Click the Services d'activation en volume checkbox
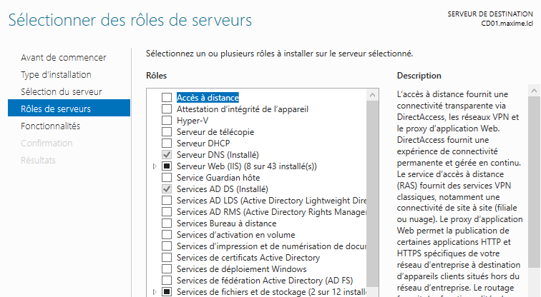 (167, 235)
